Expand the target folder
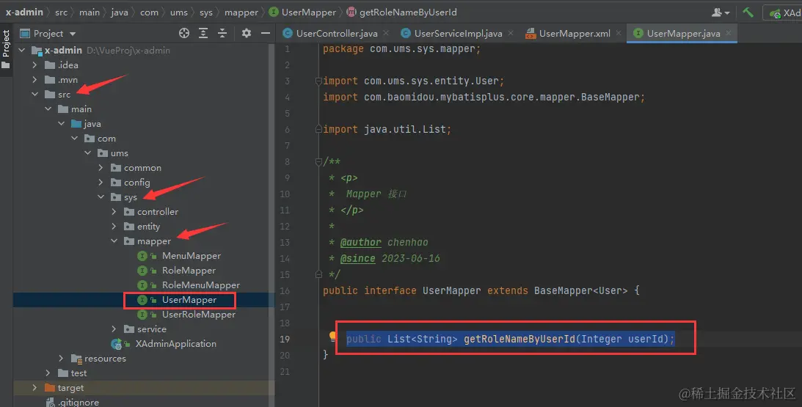The height and width of the screenshot is (407, 802). point(34,388)
